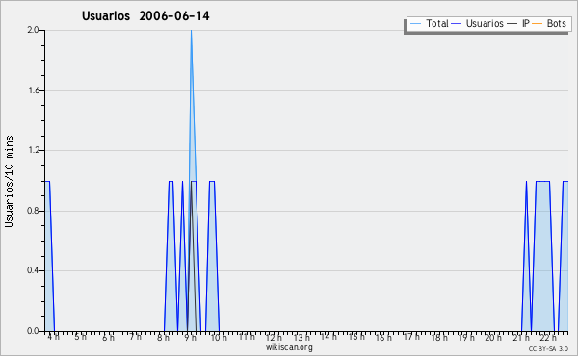This screenshot has width=578, height=356.
Task: Click the 0.8 y-axis value
Action: (33, 211)
